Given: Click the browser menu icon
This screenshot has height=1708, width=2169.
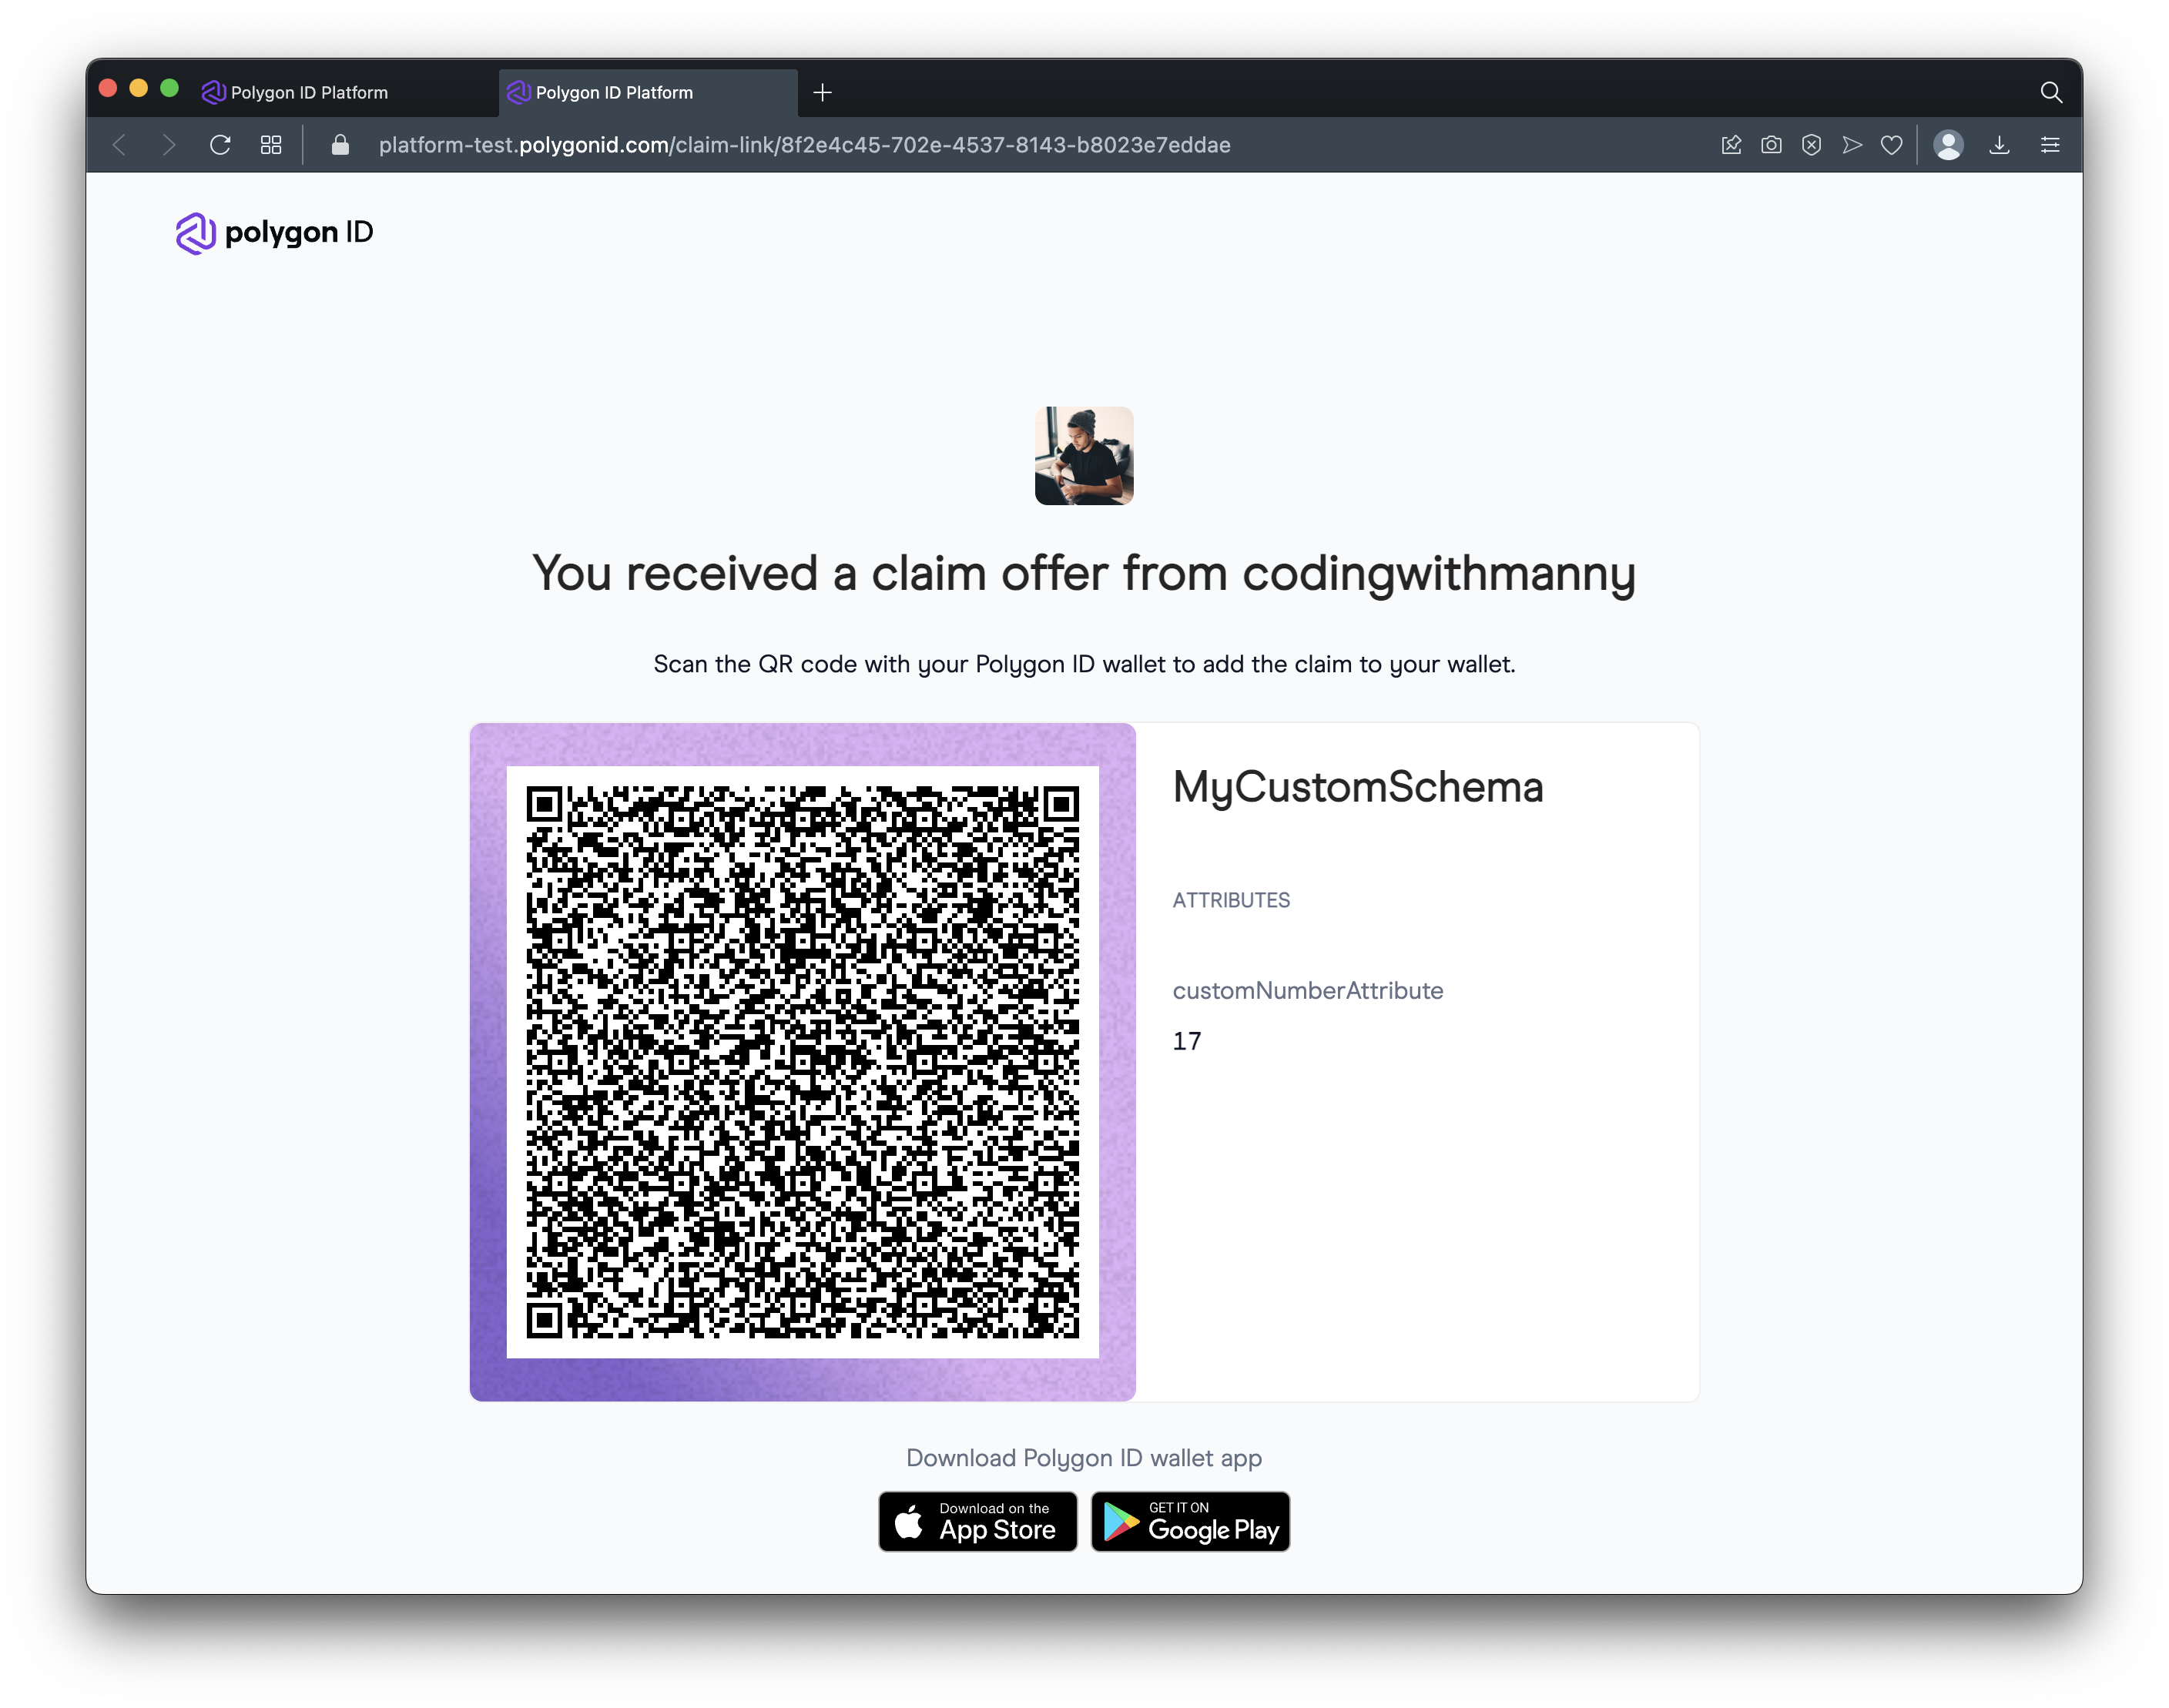Looking at the screenshot, I should click(2051, 146).
